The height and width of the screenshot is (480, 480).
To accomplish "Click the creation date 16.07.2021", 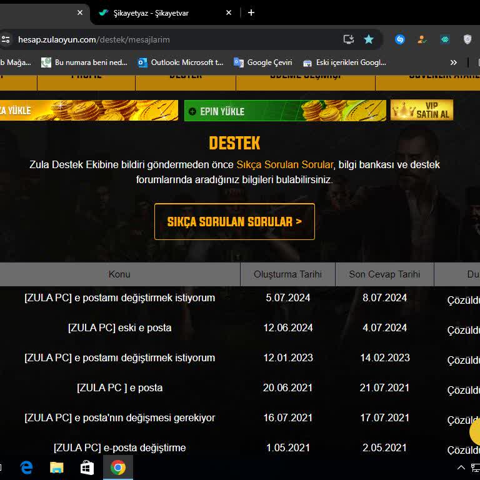I will click(x=287, y=418).
